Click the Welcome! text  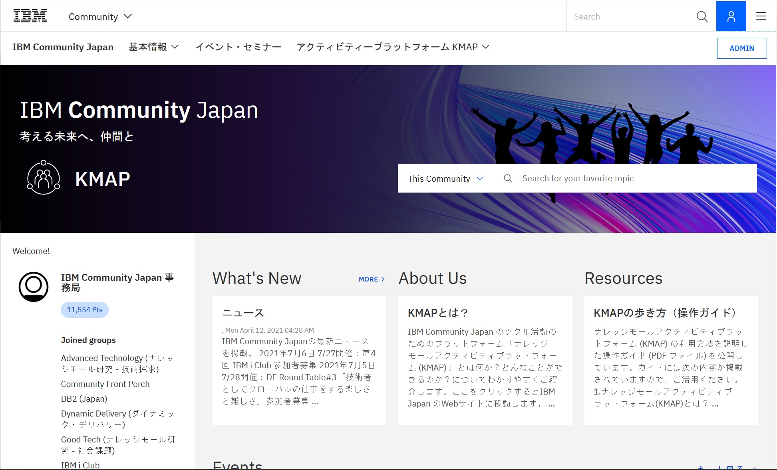pos(31,251)
